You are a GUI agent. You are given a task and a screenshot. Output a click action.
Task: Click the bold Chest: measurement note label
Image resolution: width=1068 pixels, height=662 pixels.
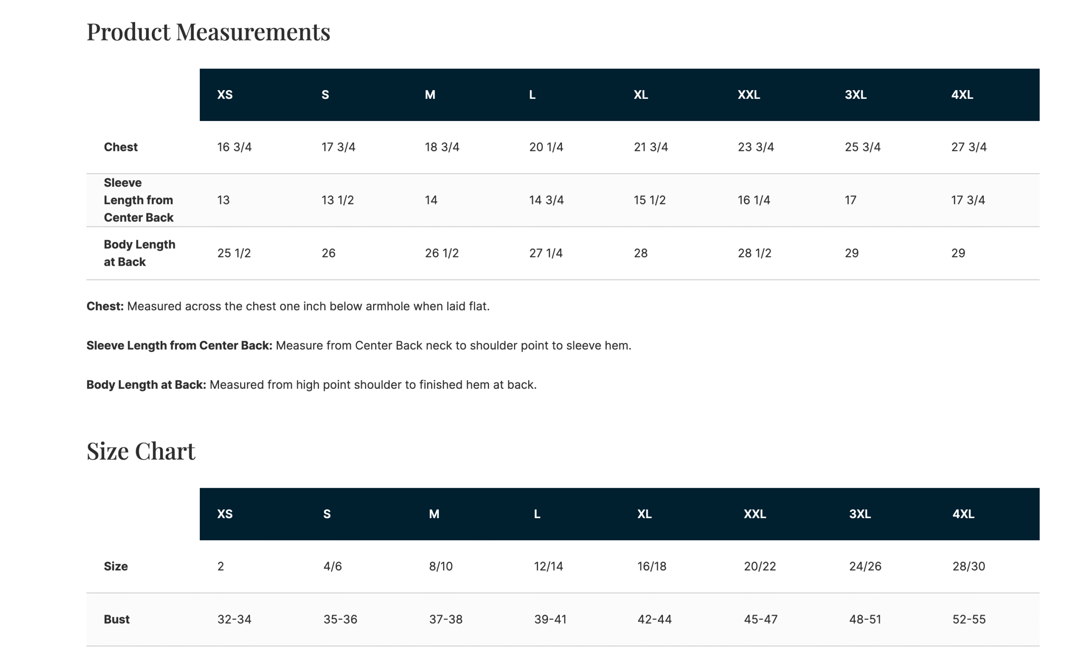click(x=105, y=306)
